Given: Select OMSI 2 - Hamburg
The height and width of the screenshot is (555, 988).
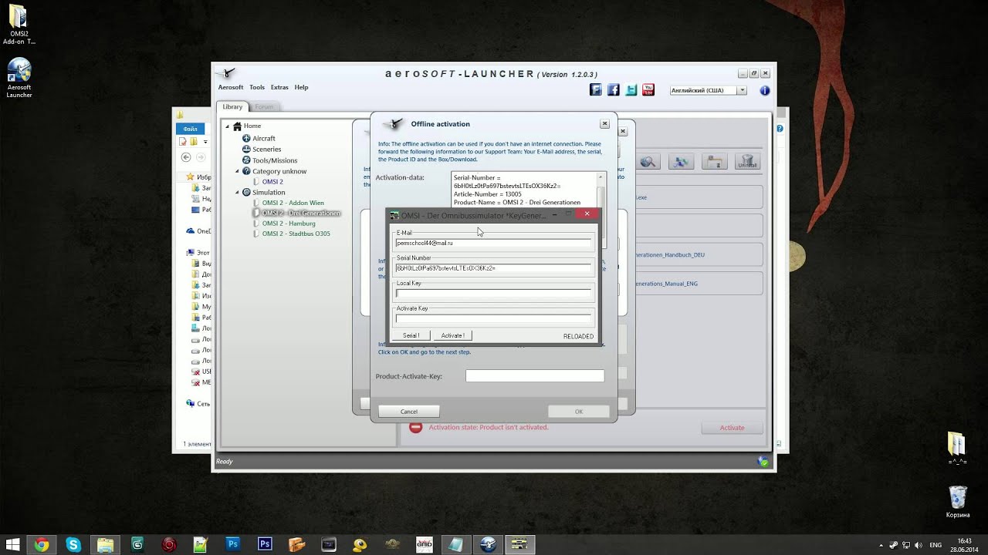Looking at the screenshot, I should (x=289, y=224).
